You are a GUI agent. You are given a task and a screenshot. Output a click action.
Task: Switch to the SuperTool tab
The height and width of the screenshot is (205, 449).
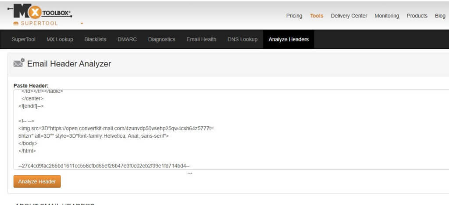tap(24, 39)
